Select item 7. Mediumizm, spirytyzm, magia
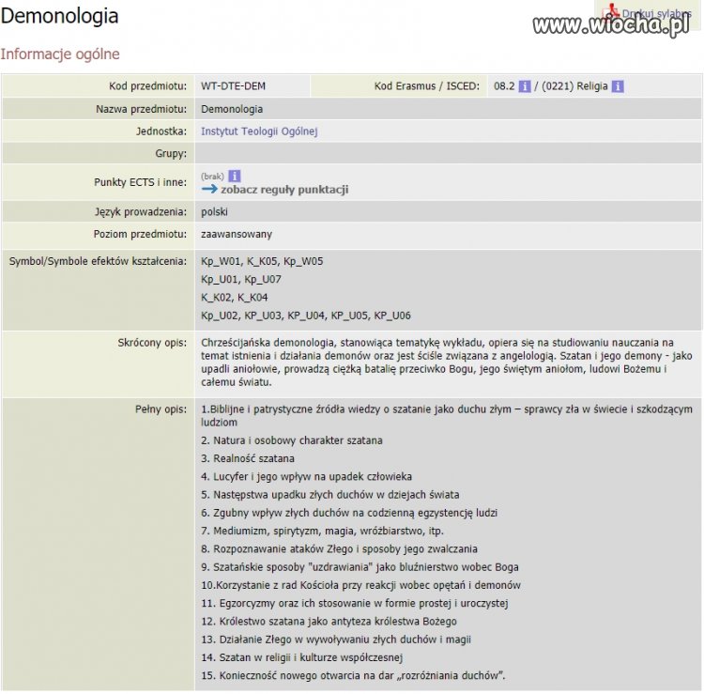704x694 pixels. (322, 531)
